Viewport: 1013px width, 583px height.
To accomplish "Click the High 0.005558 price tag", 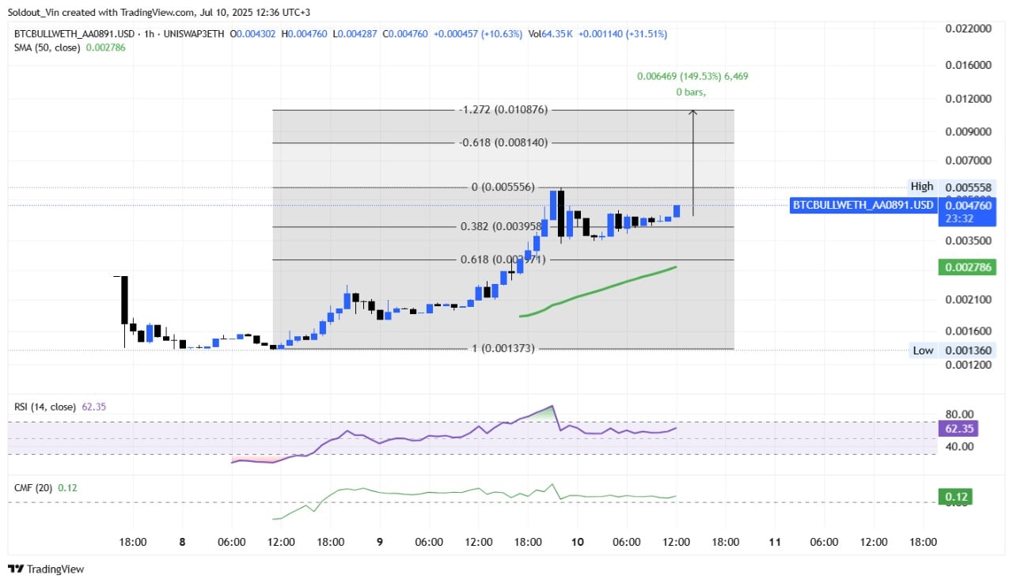I will click(x=953, y=187).
